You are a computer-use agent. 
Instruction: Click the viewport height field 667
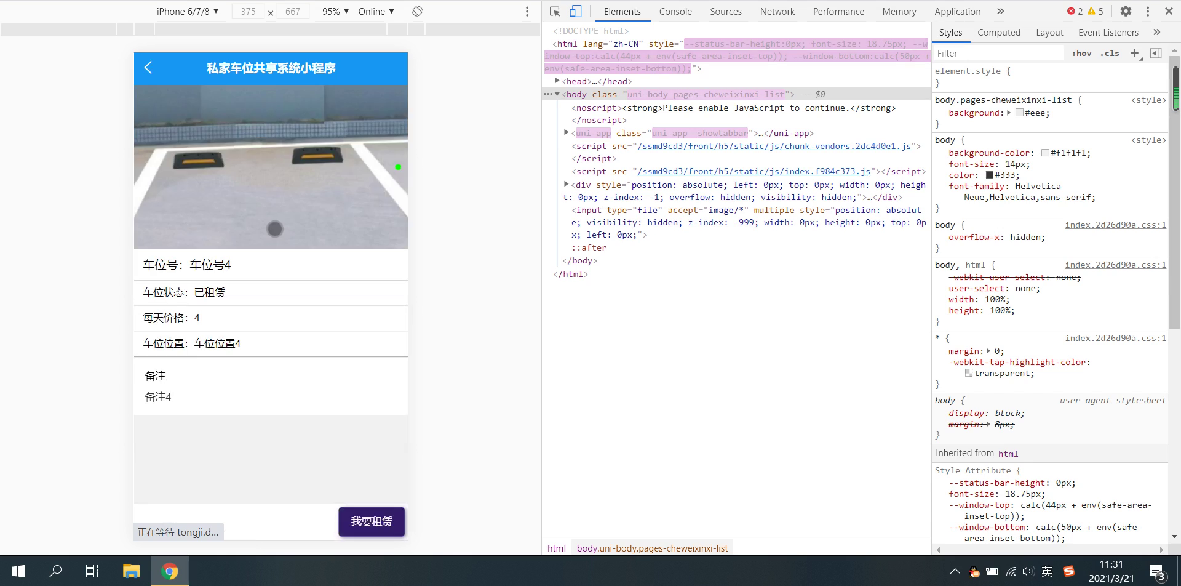(293, 11)
